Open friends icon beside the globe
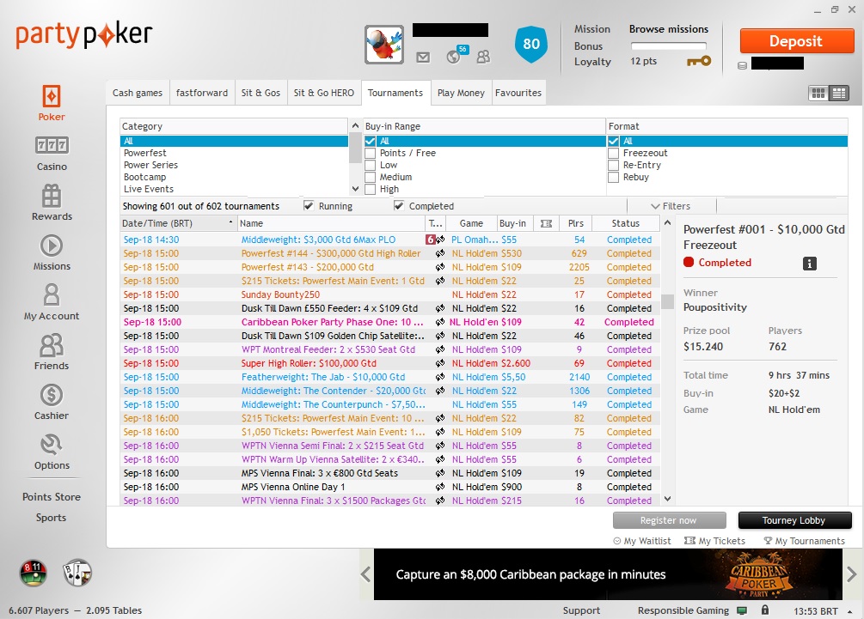 pos(483,57)
